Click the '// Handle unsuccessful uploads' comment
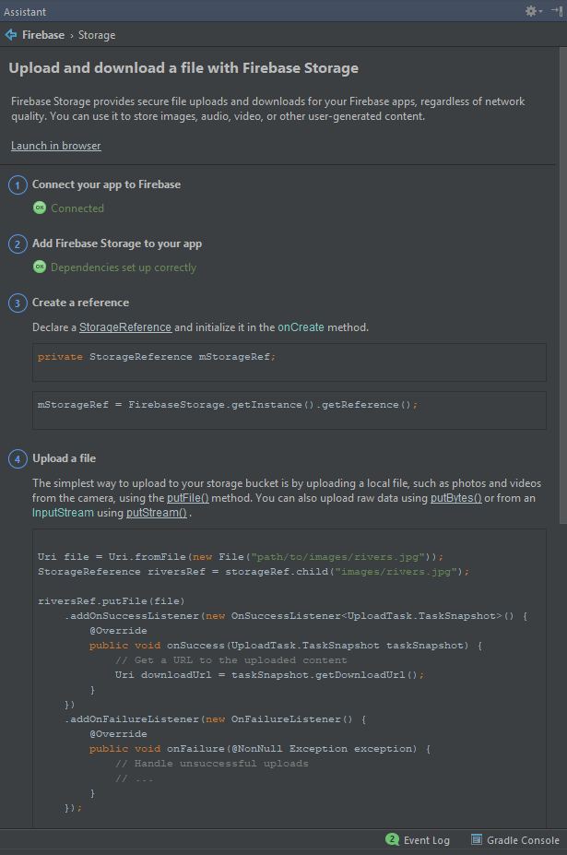Image resolution: width=567 pixels, height=855 pixels. pos(211,764)
